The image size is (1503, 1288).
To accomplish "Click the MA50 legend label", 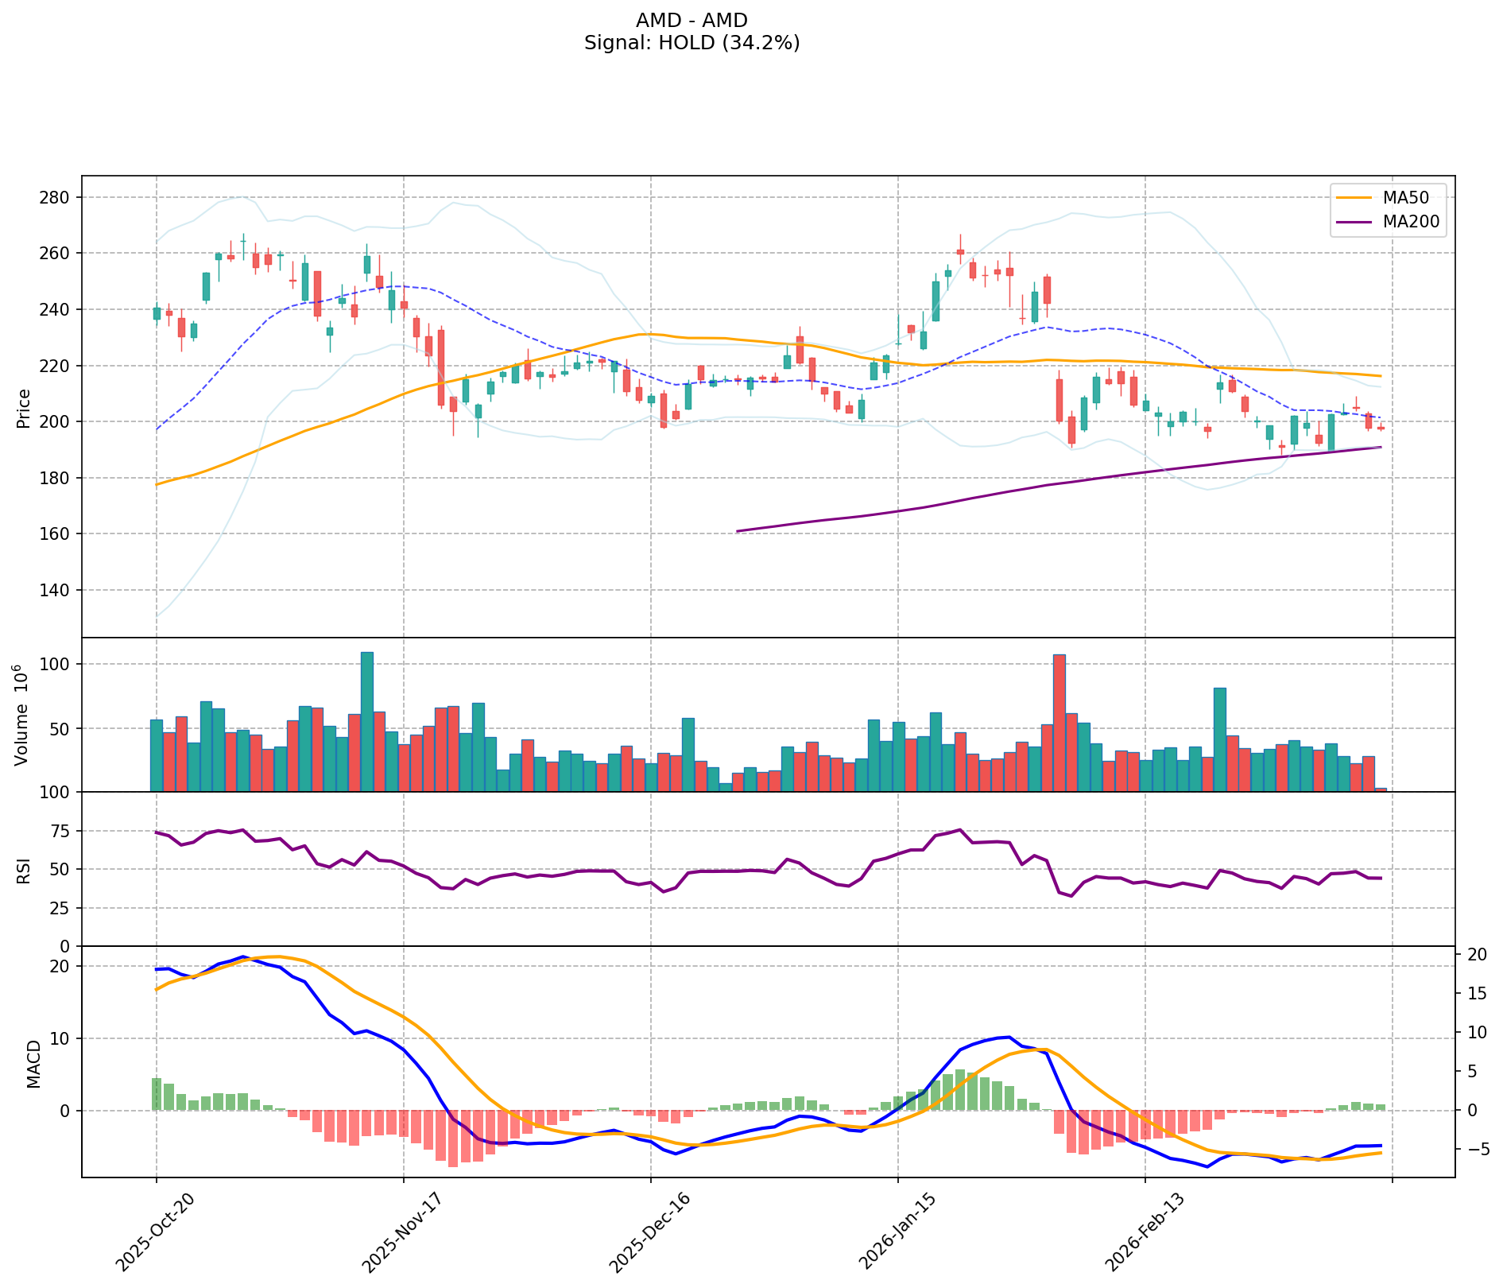I will [1405, 199].
